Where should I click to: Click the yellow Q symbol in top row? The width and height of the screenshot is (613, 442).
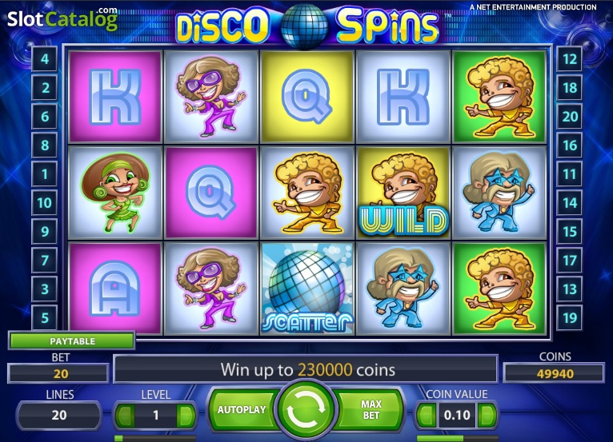[306, 96]
